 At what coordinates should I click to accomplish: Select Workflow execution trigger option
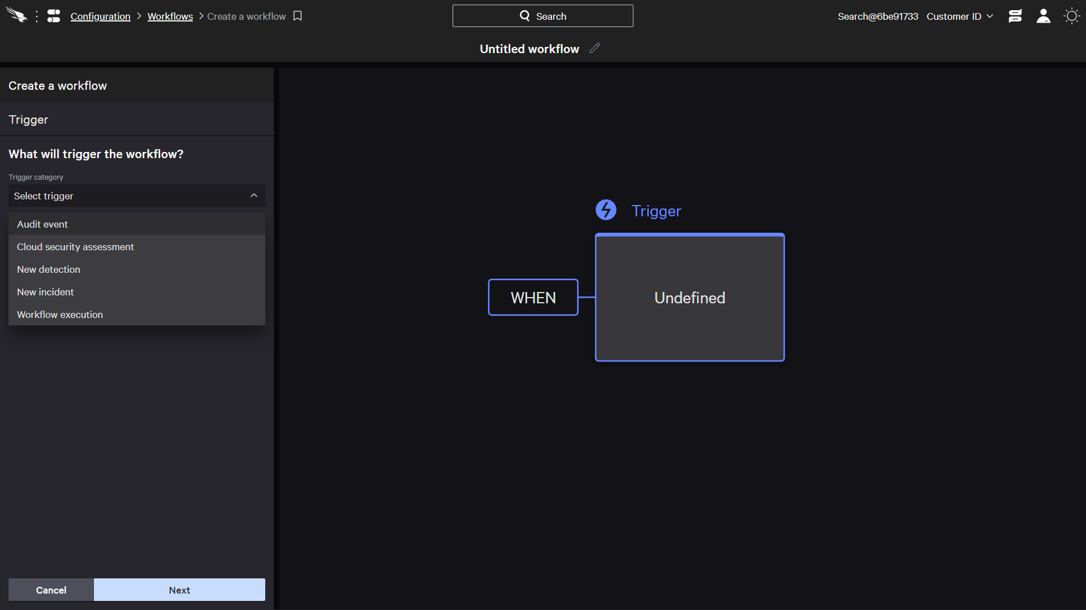tap(59, 314)
